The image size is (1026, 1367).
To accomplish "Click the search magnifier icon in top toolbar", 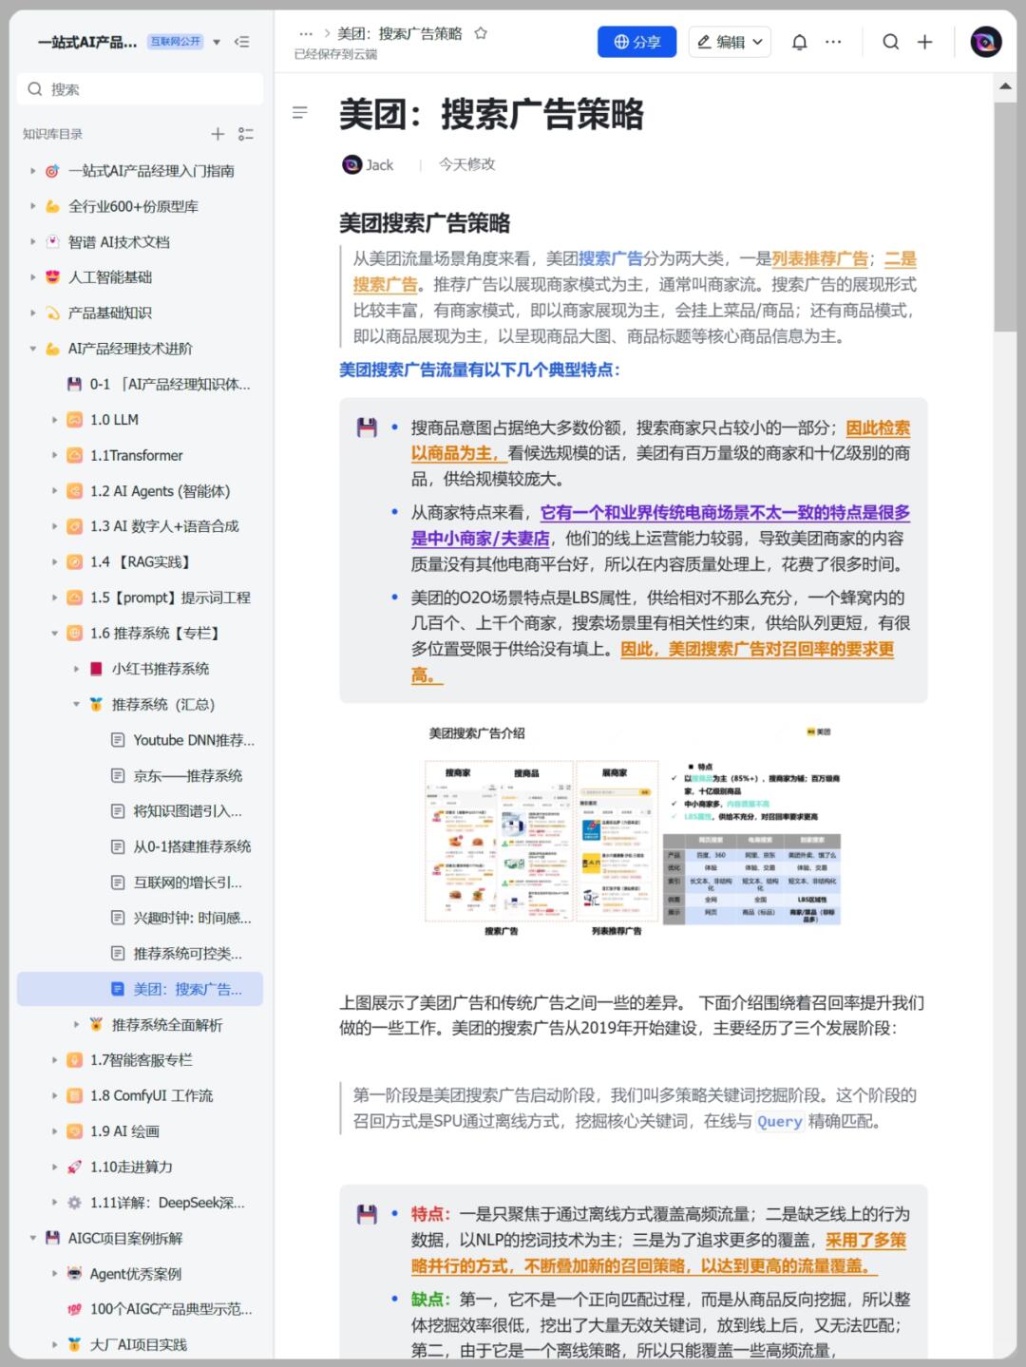I will [890, 42].
